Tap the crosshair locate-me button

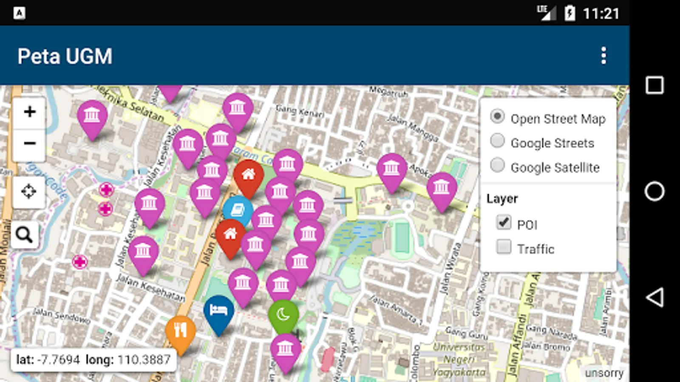[x=29, y=192]
